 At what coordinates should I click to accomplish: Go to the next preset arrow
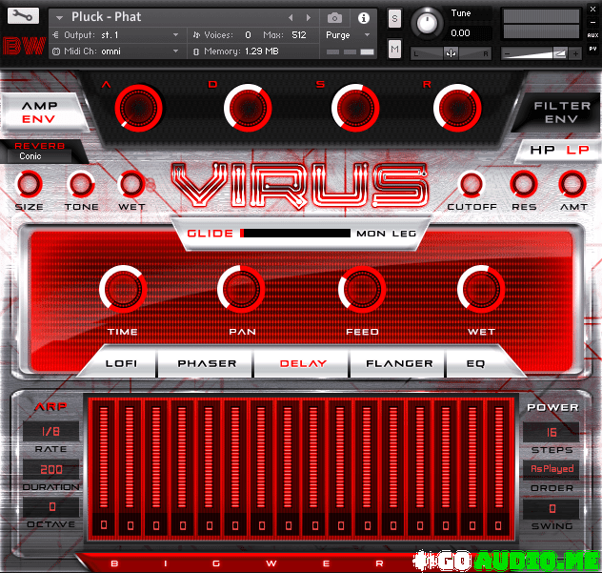coord(308,17)
